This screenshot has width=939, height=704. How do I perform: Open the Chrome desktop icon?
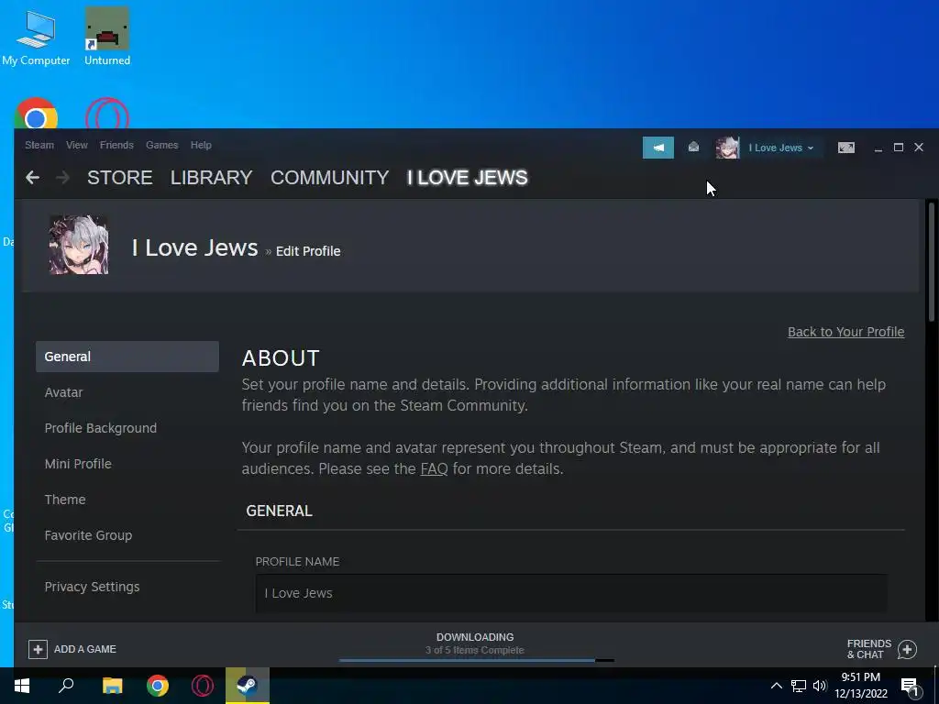(36, 114)
